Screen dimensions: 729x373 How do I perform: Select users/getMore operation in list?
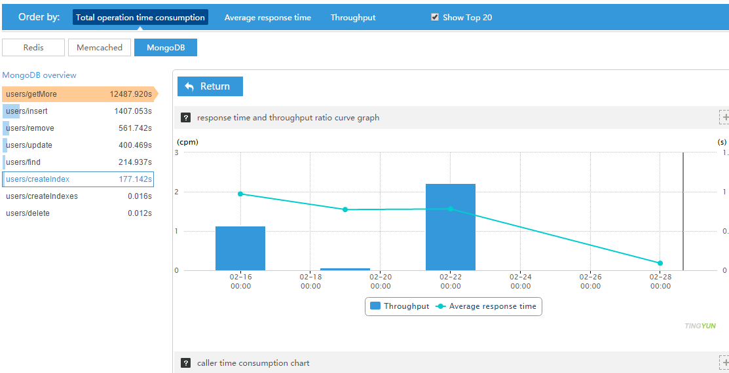(x=79, y=94)
